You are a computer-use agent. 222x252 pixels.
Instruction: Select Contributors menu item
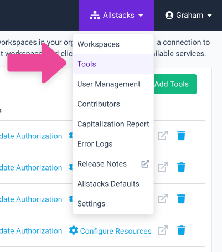coord(113,104)
